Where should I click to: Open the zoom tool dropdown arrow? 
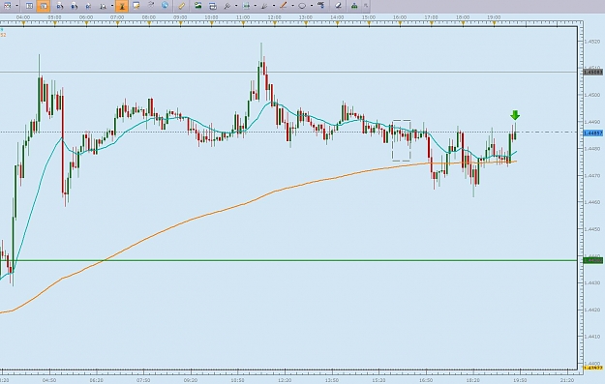click(236, 6)
